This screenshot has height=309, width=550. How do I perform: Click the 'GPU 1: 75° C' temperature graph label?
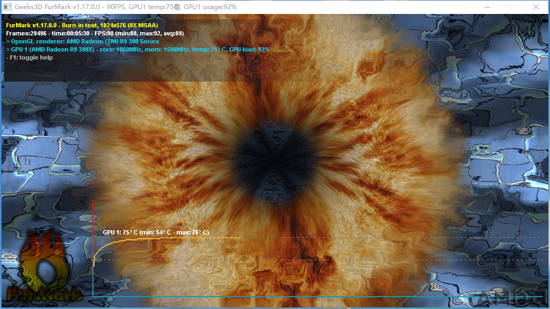(x=156, y=232)
